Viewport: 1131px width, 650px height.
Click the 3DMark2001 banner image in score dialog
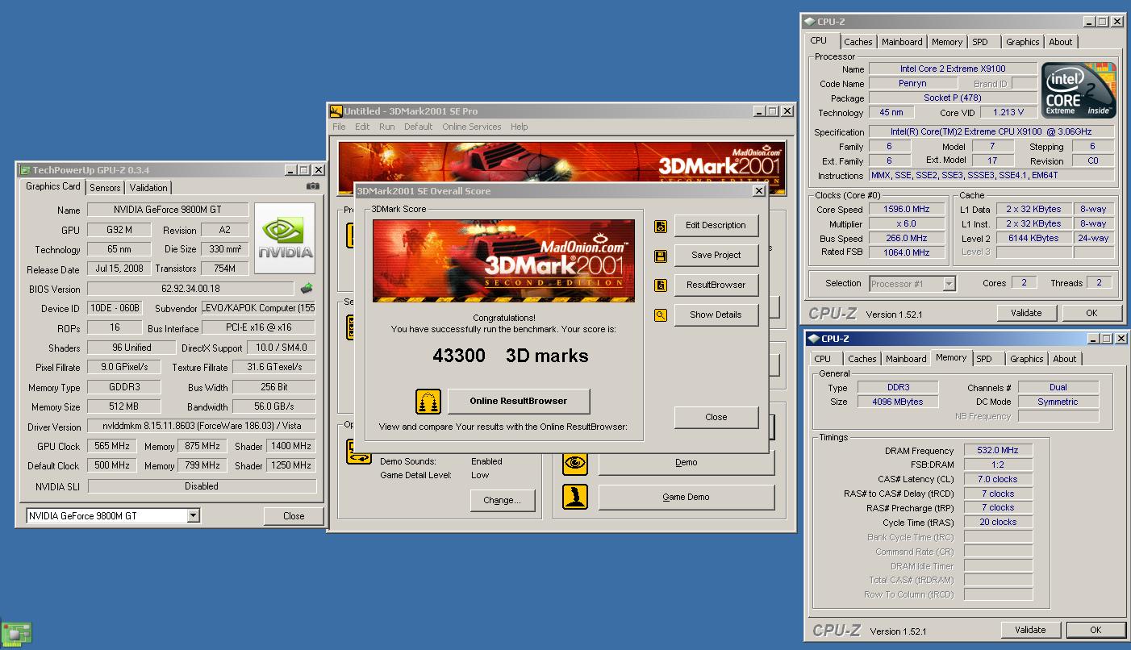point(503,260)
